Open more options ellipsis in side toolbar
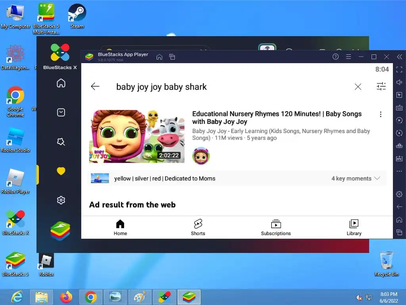This screenshot has width=406, height=305. click(399, 171)
